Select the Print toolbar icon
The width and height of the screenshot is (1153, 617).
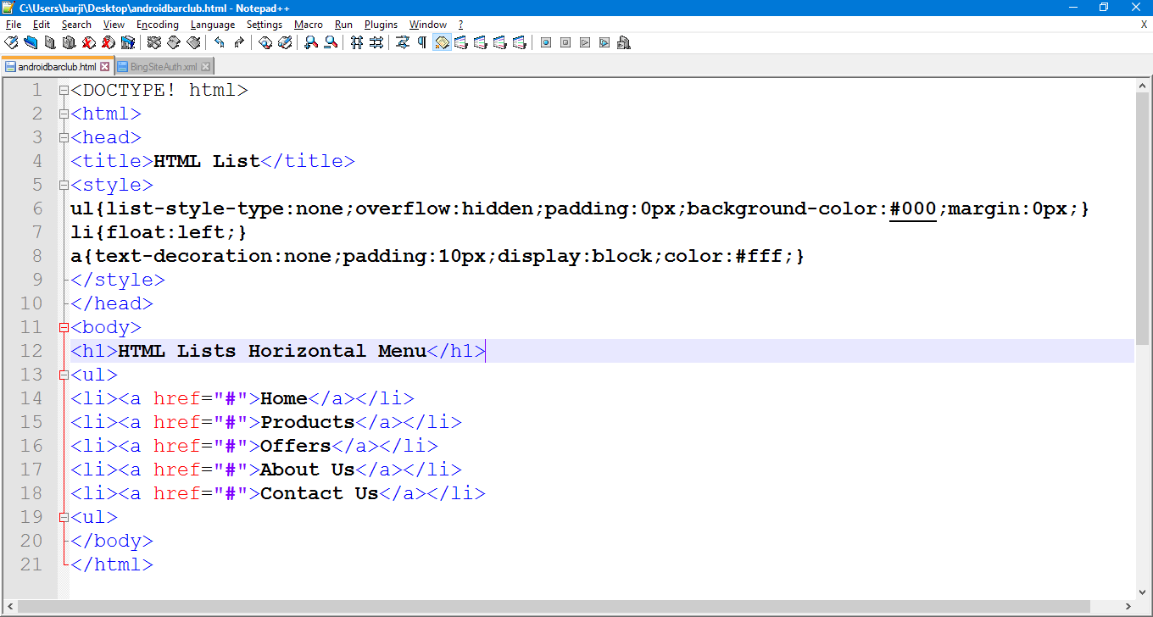point(125,42)
